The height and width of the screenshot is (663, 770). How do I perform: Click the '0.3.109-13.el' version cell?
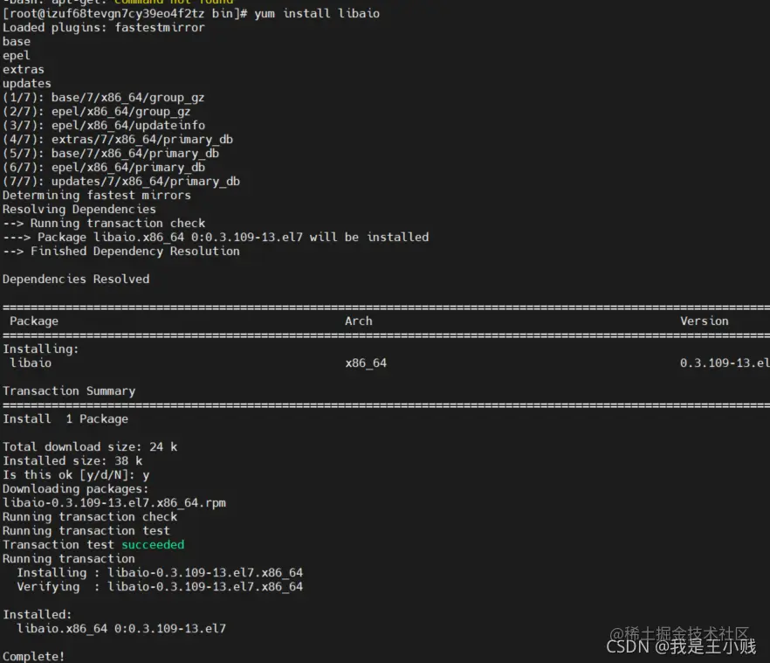tap(725, 363)
